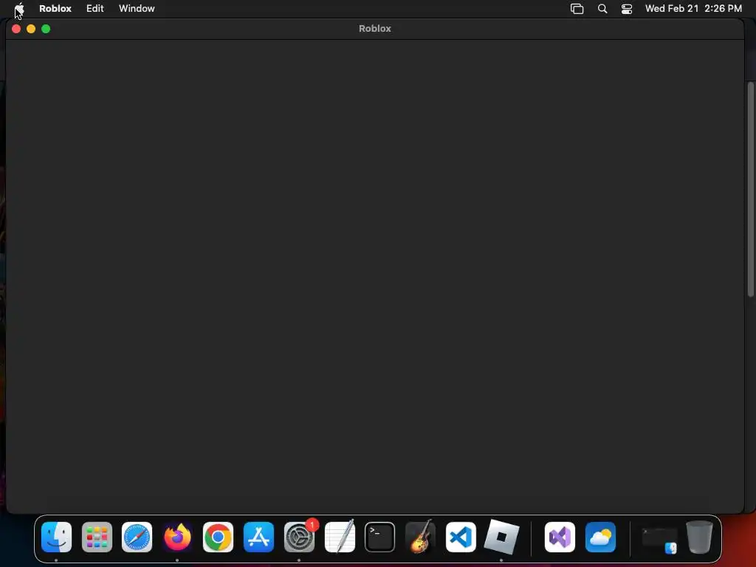The height and width of the screenshot is (567, 756).
Task: Open the Trash from the Dock
Action: pos(699,537)
